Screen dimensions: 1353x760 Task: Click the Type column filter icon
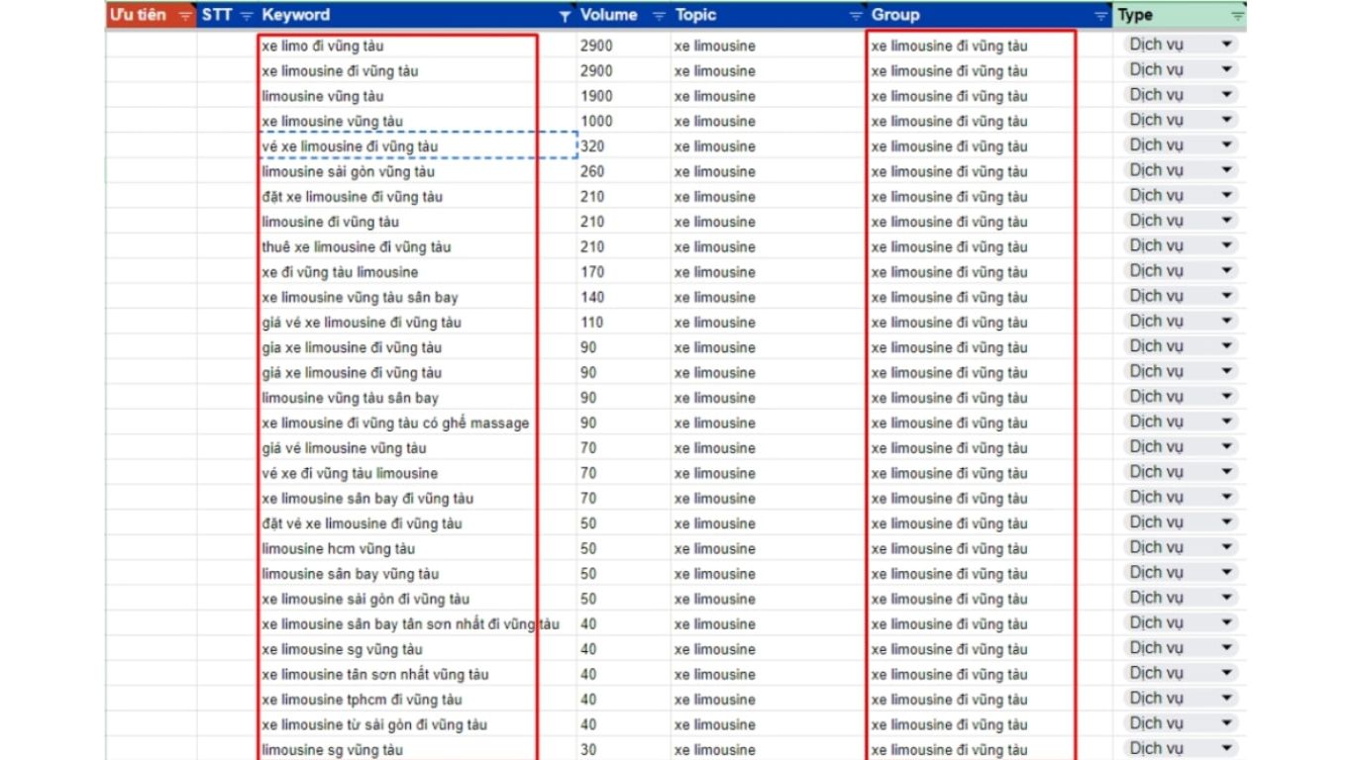pos(1237,16)
